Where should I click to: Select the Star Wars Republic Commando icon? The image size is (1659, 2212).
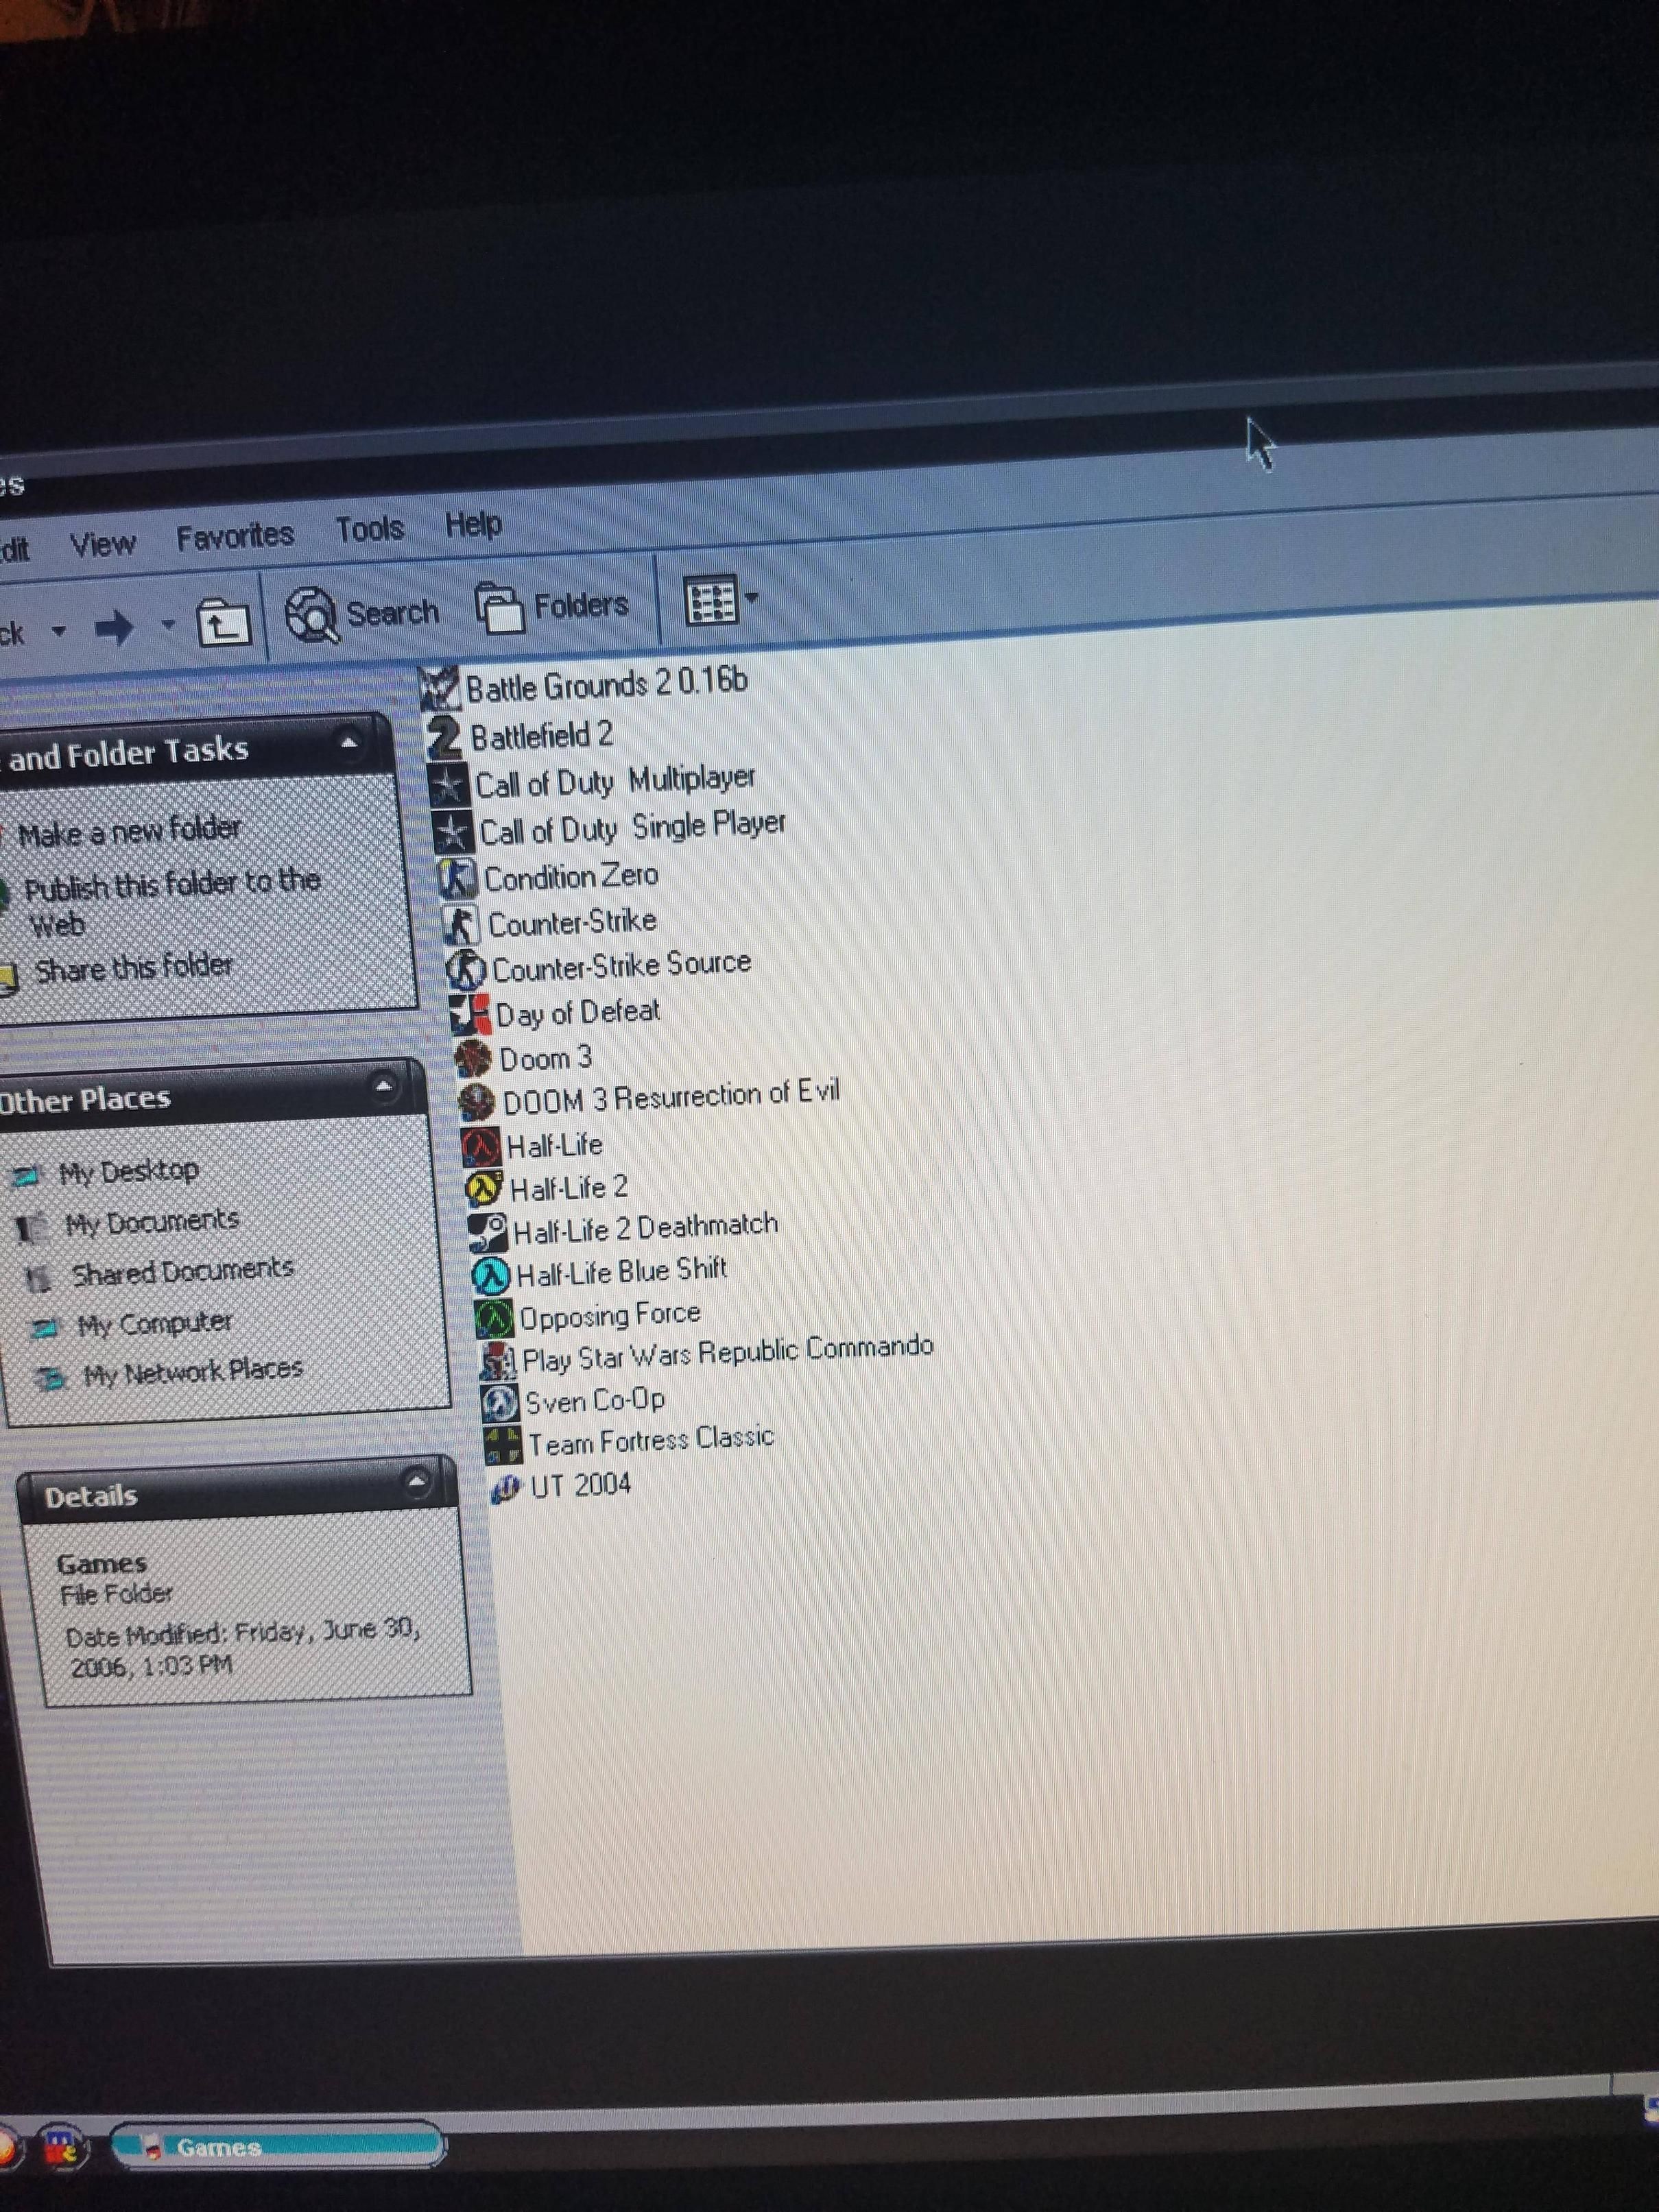[x=497, y=1361]
